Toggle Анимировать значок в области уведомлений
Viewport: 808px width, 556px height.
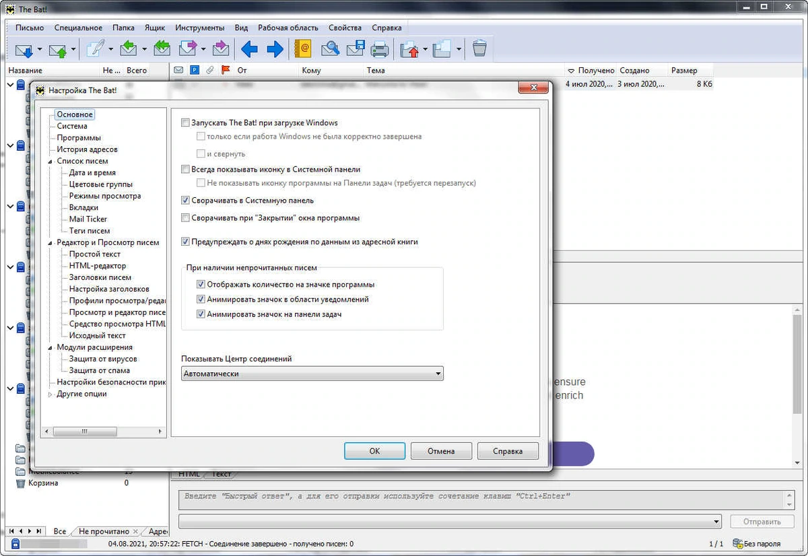pyautogui.click(x=201, y=300)
